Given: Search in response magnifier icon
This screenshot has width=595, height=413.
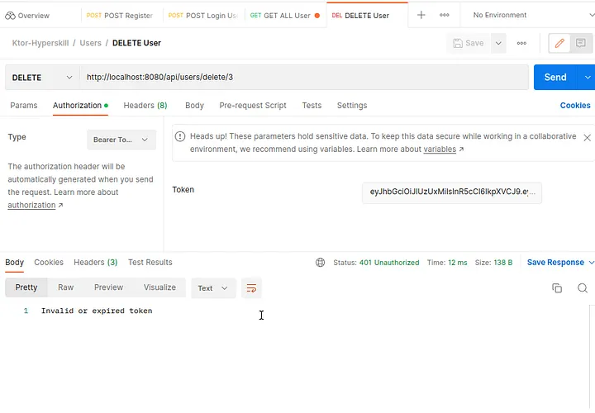Looking at the screenshot, I should (x=583, y=288).
